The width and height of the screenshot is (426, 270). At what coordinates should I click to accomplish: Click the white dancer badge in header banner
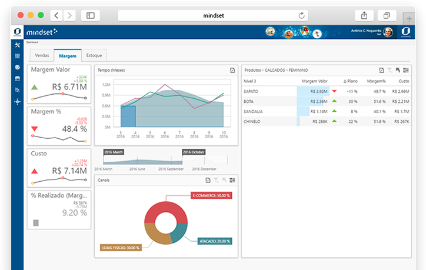317,34
